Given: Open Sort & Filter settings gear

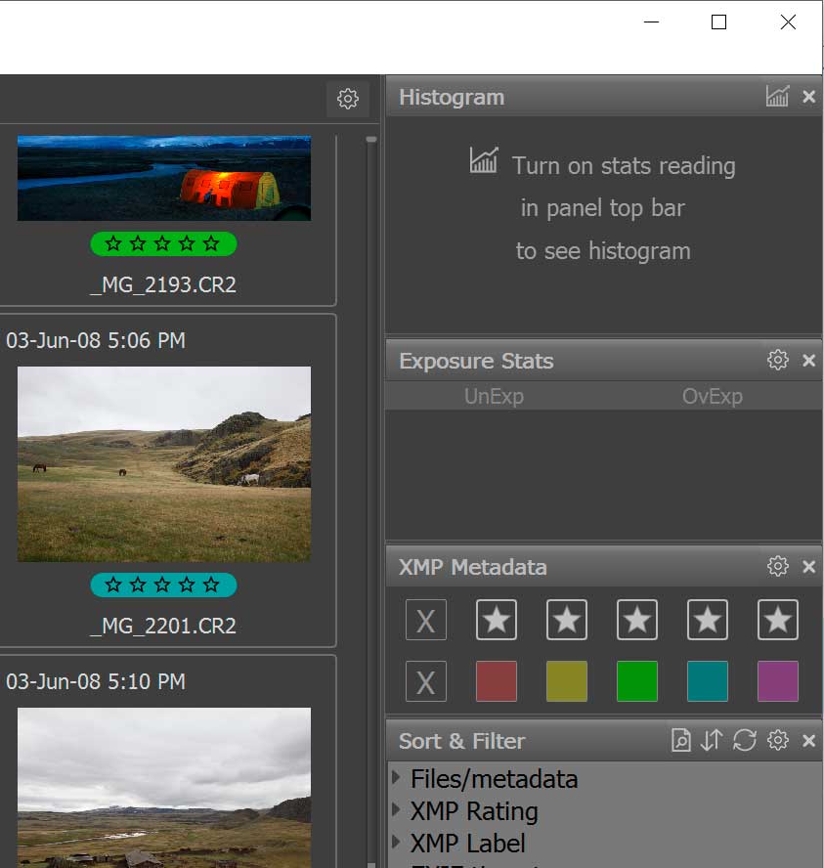Looking at the screenshot, I should click(778, 741).
